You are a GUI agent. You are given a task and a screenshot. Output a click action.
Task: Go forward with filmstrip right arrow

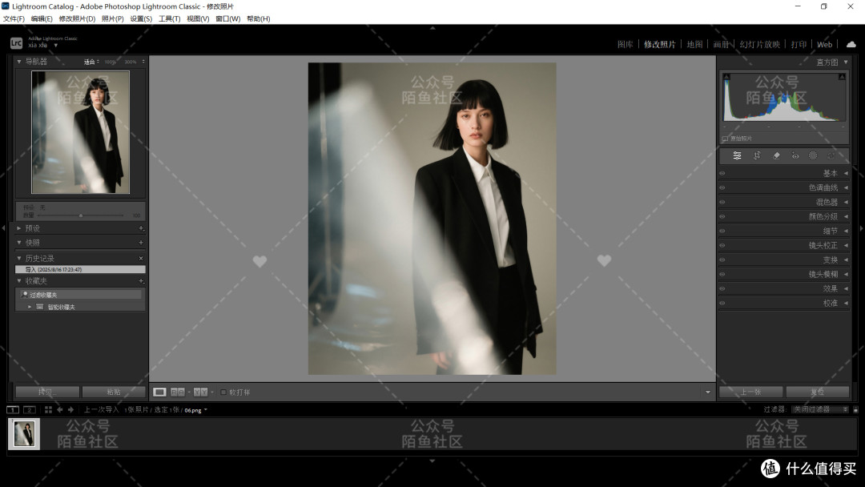(x=70, y=410)
